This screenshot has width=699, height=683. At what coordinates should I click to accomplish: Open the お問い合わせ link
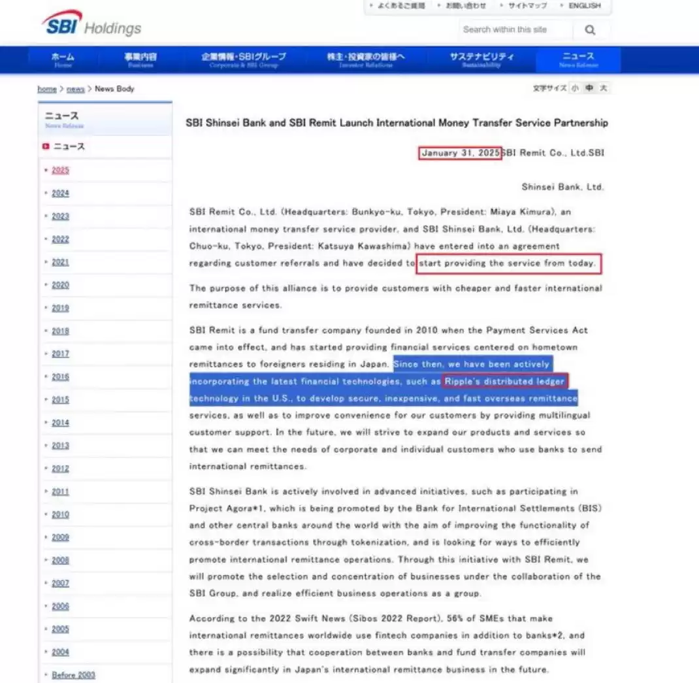tap(465, 6)
